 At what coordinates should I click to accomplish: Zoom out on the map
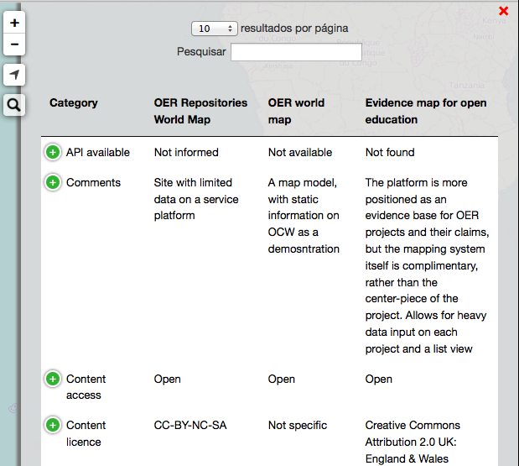click(14, 45)
